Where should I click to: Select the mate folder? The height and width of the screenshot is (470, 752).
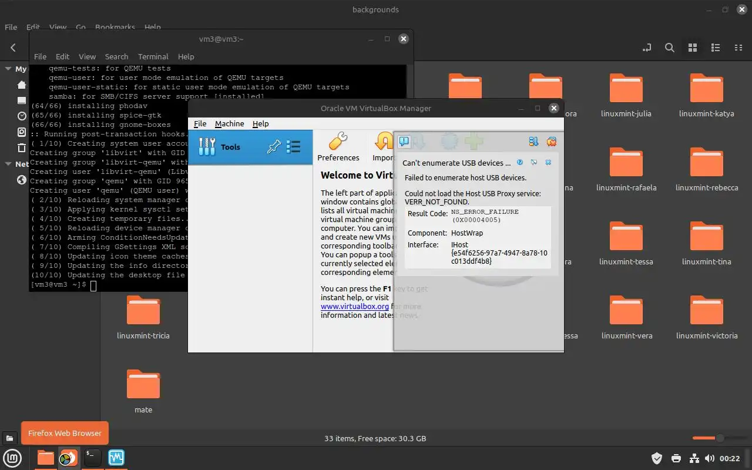(x=143, y=391)
